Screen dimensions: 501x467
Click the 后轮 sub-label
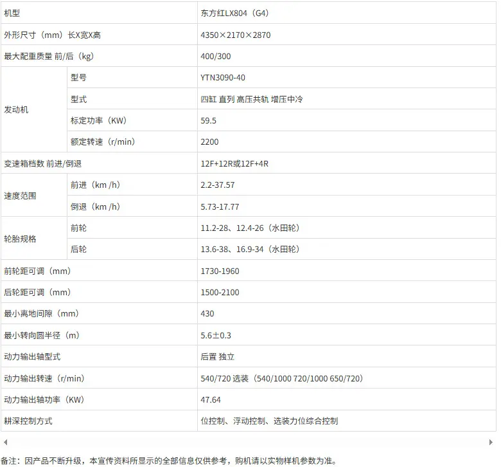tap(78, 249)
